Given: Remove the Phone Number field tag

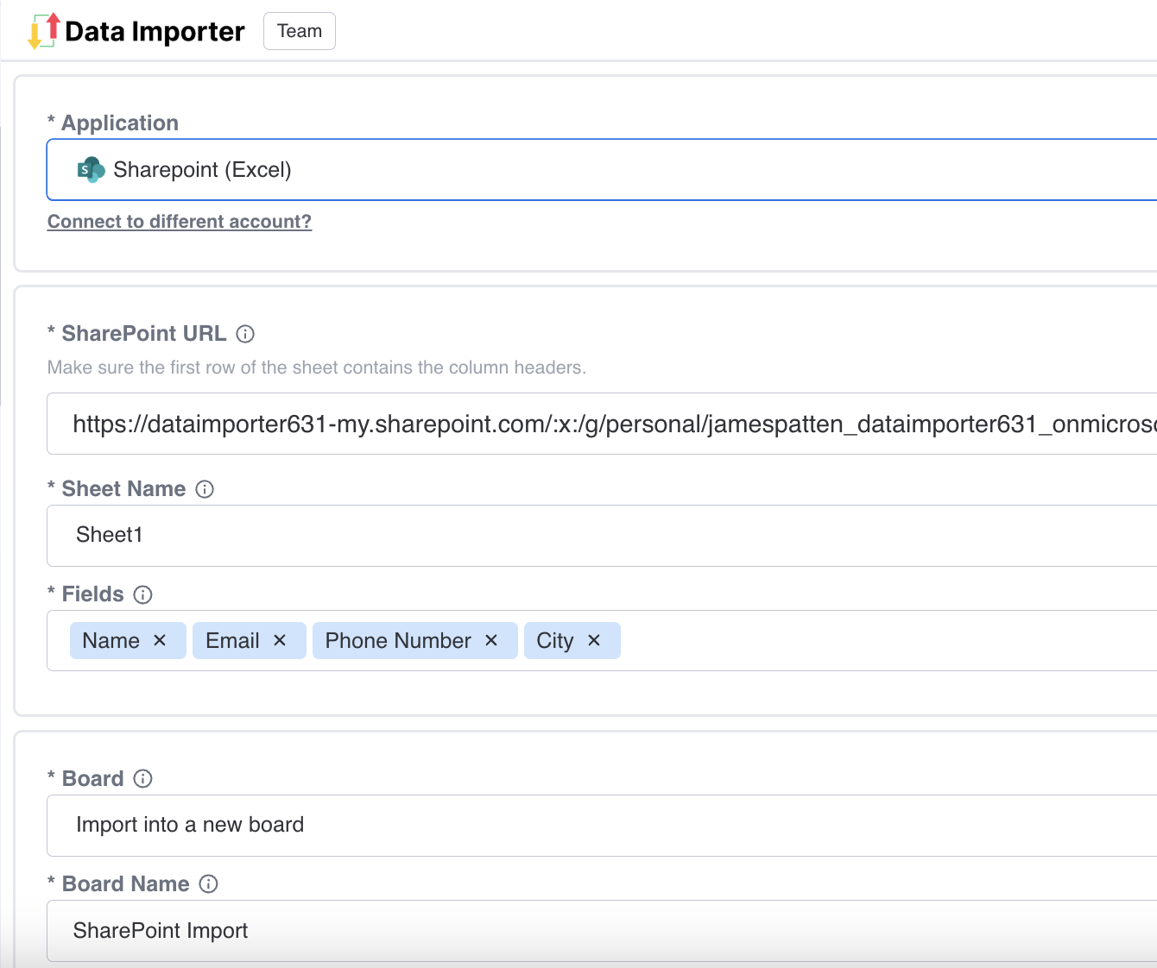Looking at the screenshot, I should 491,640.
